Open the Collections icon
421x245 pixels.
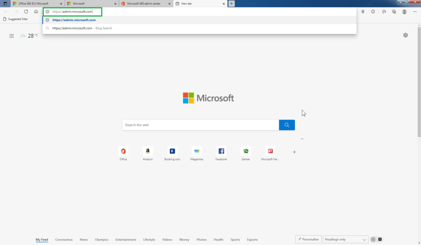pos(394,12)
